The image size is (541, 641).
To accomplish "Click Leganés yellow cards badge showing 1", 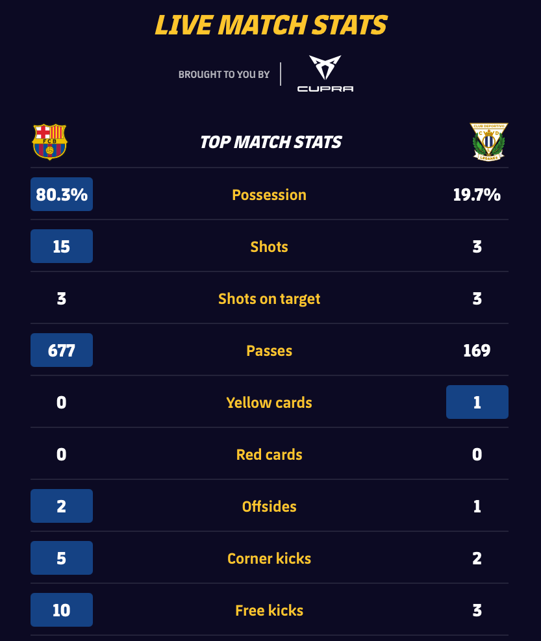I will (477, 402).
